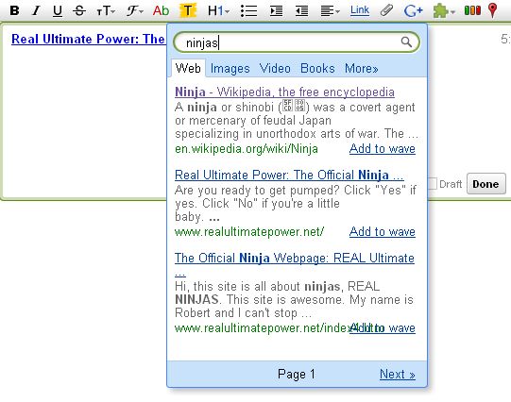Open the green puzzle piece extensions menu

[x=443, y=11]
